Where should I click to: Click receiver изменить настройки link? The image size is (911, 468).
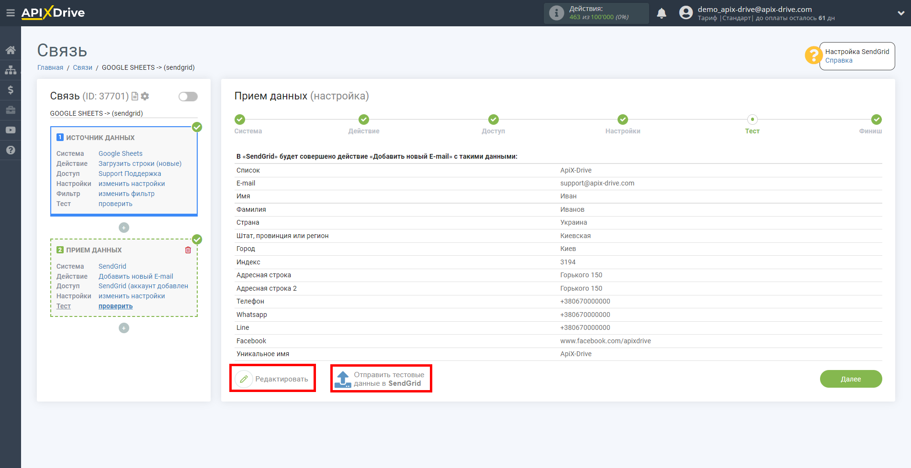[132, 296]
